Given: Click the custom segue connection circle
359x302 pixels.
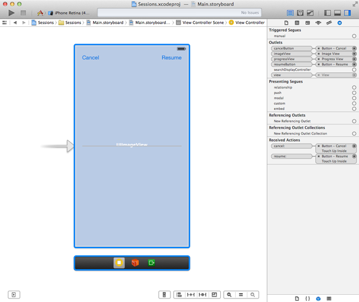Looking at the screenshot, I should [354, 103].
